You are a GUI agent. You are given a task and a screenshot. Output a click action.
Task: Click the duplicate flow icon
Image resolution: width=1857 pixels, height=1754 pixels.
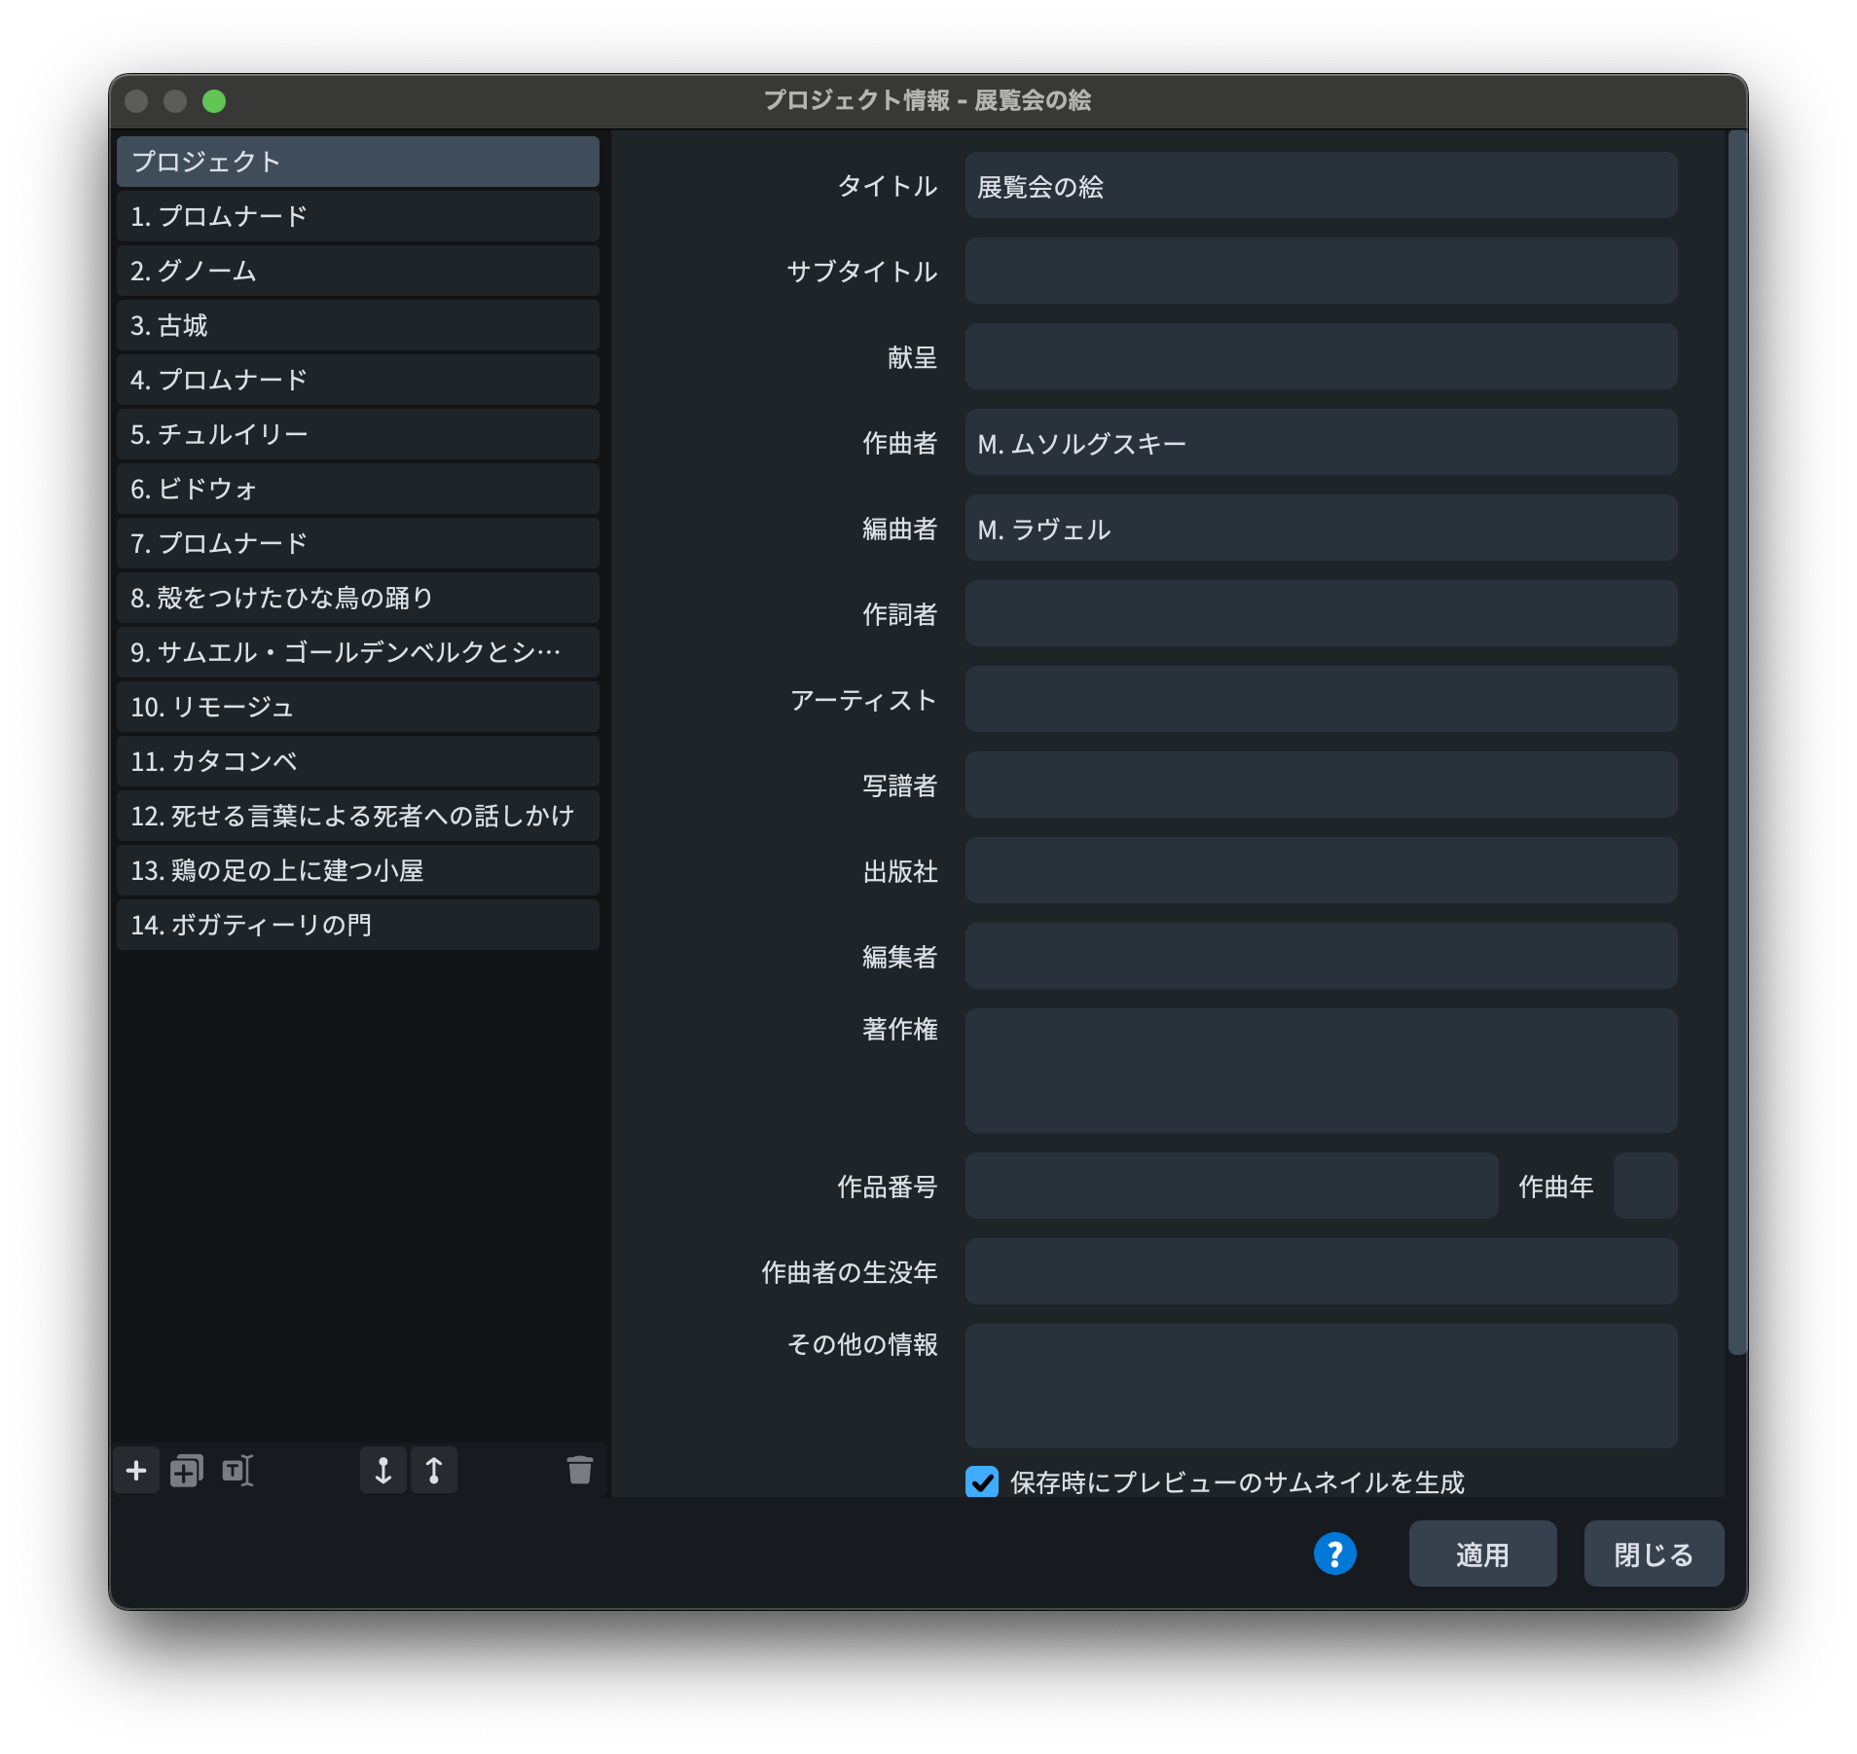pyautogui.click(x=186, y=1470)
